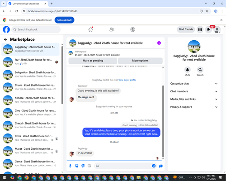
Task: Attach a photo using the image icon
Action: (x=77, y=166)
